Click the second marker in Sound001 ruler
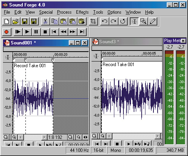This screenshot has width=188, height=156. tap(25, 60)
